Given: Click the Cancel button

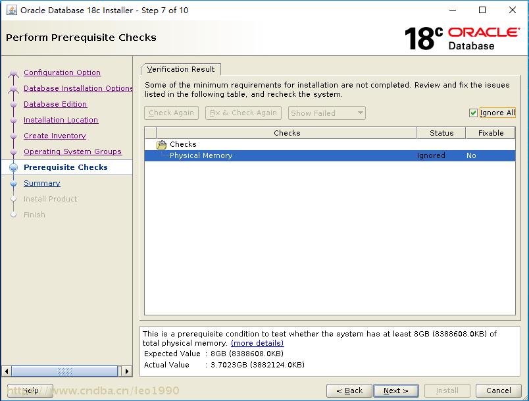Looking at the screenshot, I should coord(498,391).
